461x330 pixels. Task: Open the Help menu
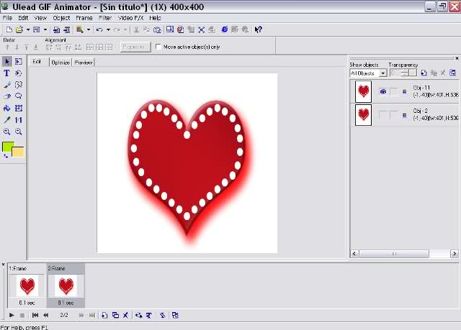point(155,18)
